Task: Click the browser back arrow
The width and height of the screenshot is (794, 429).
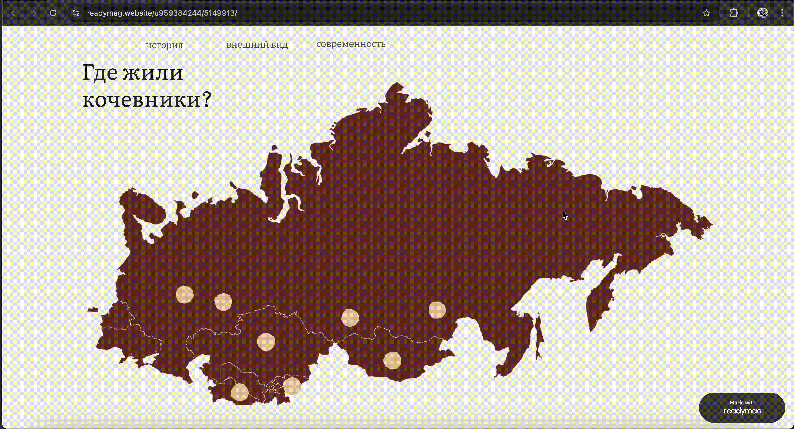Action: pyautogui.click(x=14, y=13)
